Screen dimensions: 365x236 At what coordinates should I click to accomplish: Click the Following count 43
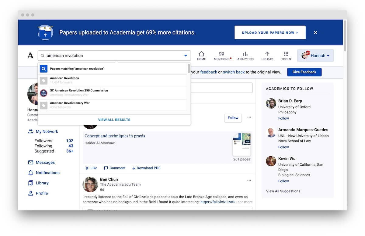click(71, 146)
